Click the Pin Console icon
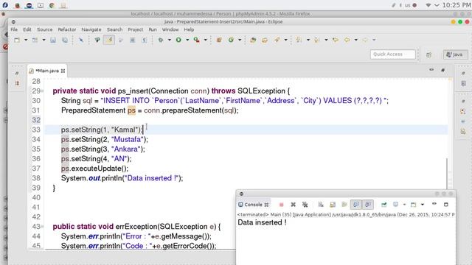This screenshot has width=472, height=265. [x=383, y=205]
